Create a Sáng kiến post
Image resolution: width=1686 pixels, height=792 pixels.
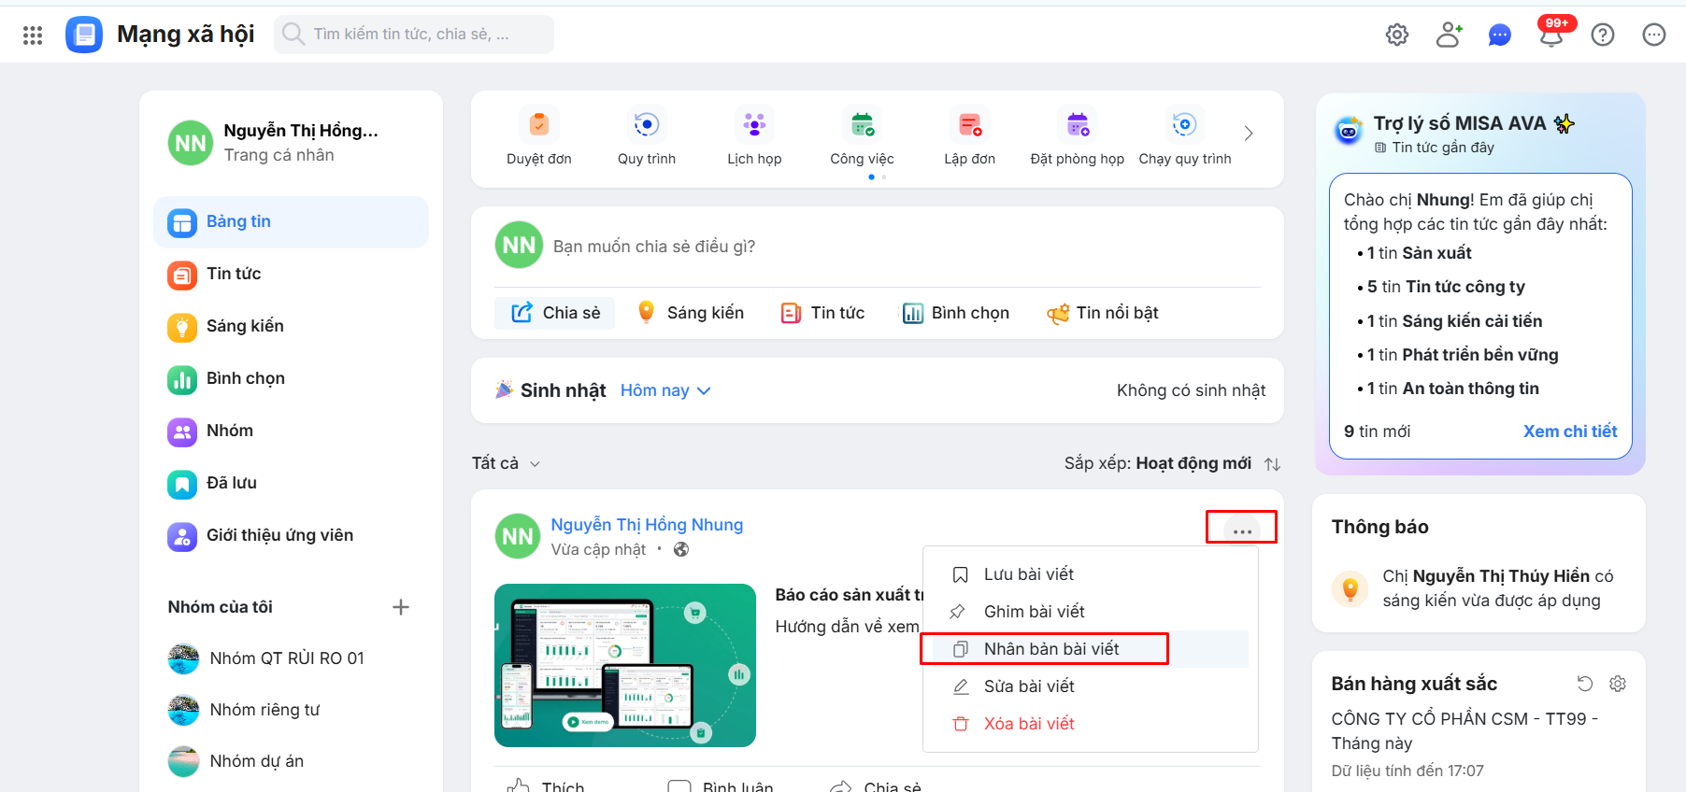pos(690,313)
